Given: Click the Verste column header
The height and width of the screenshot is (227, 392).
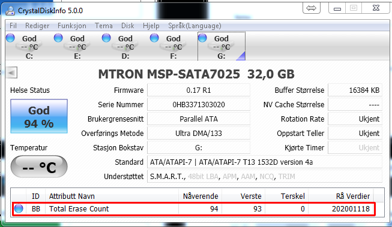Looking at the screenshot, I should pos(244,196).
